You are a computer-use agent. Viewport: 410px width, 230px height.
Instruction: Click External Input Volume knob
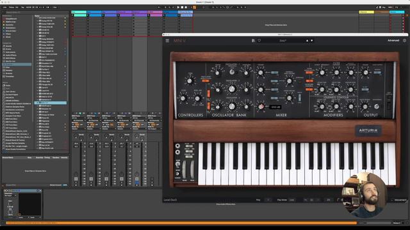(x=289, y=81)
